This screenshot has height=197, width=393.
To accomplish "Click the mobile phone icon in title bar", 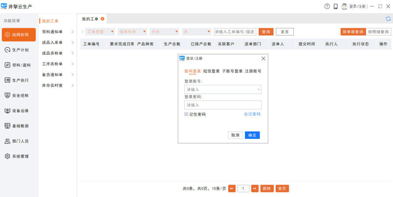I will [x=336, y=6].
